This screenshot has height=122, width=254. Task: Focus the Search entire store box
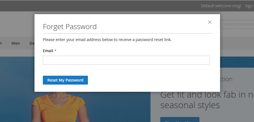(x=238, y=24)
